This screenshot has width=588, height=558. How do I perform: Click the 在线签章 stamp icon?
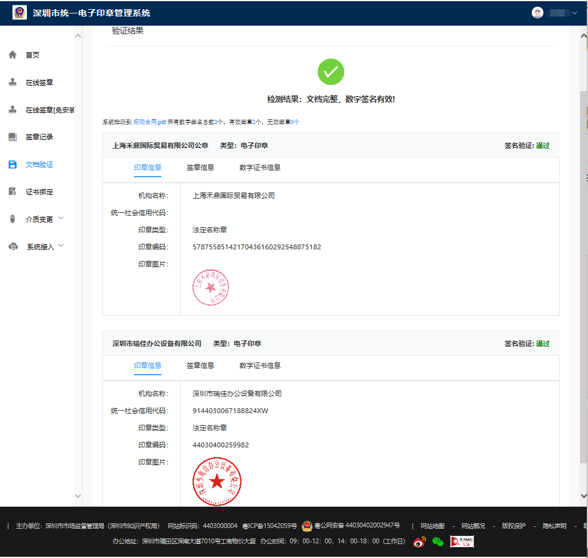[12, 82]
